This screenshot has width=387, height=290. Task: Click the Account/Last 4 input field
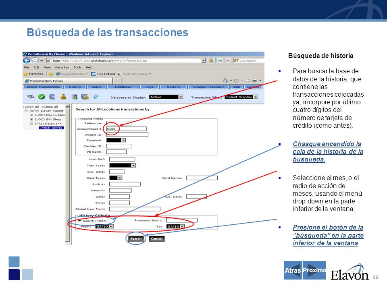click(x=126, y=129)
